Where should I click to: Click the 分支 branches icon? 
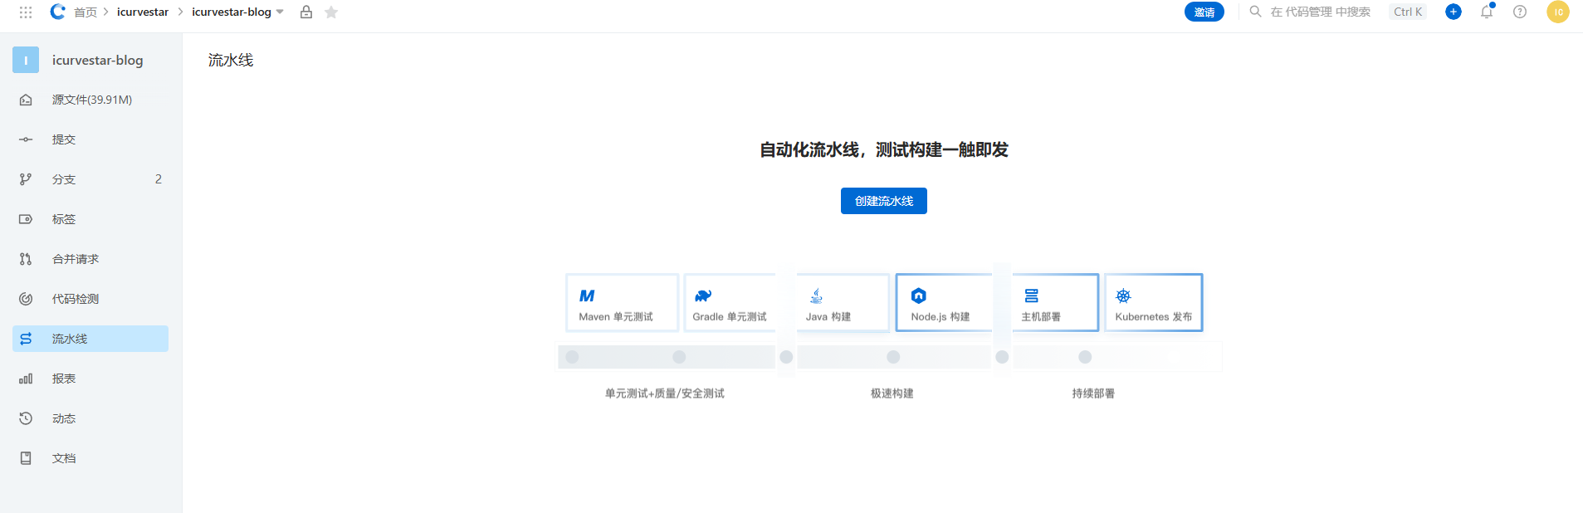tap(26, 179)
